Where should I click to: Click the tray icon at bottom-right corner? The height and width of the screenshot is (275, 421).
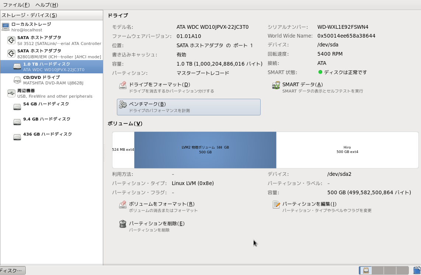coord(417,270)
